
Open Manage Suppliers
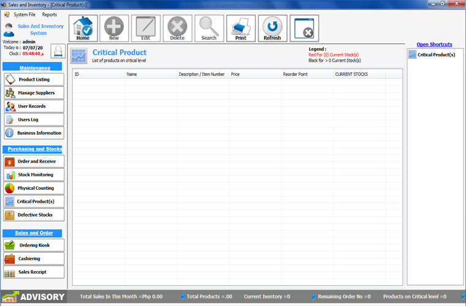click(x=34, y=93)
